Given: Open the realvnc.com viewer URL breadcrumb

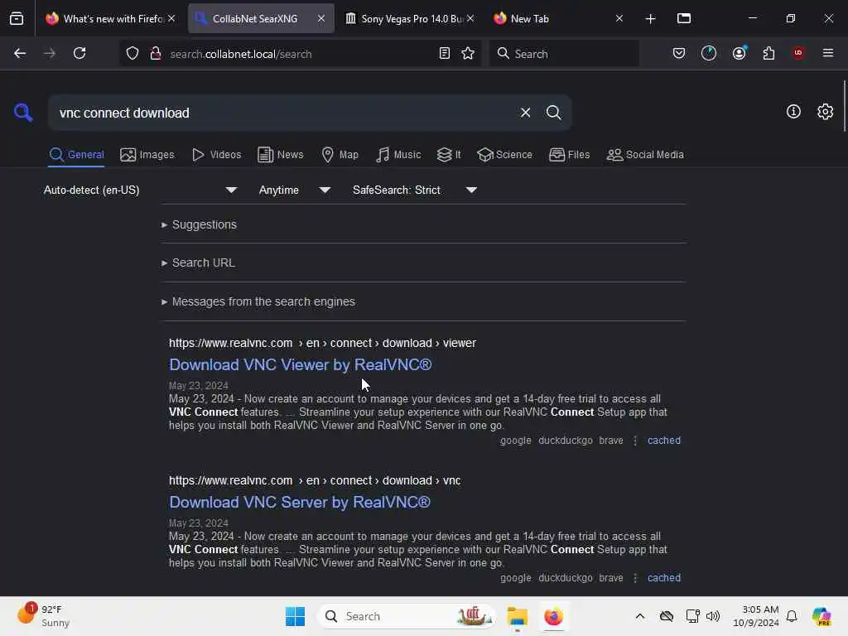Looking at the screenshot, I should [x=322, y=344].
